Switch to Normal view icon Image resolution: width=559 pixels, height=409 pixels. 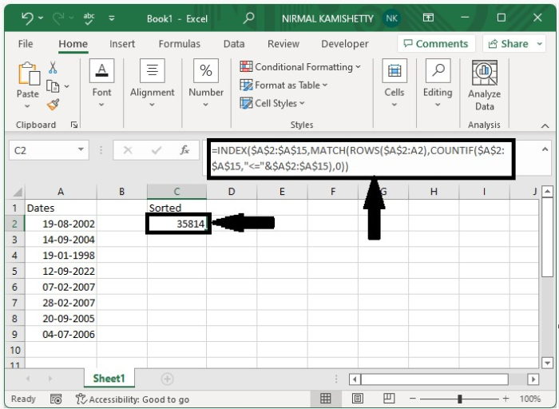tap(325, 399)
